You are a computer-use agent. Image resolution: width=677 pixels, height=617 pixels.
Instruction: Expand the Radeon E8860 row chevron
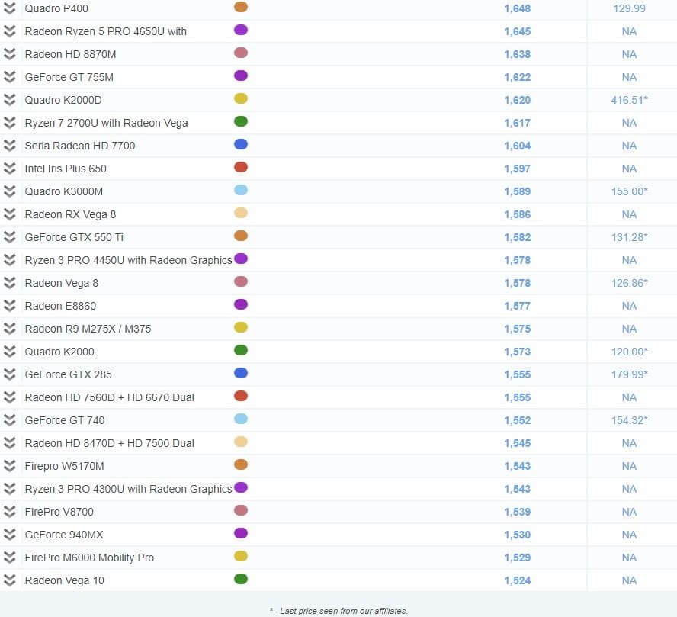click(9, 306)
